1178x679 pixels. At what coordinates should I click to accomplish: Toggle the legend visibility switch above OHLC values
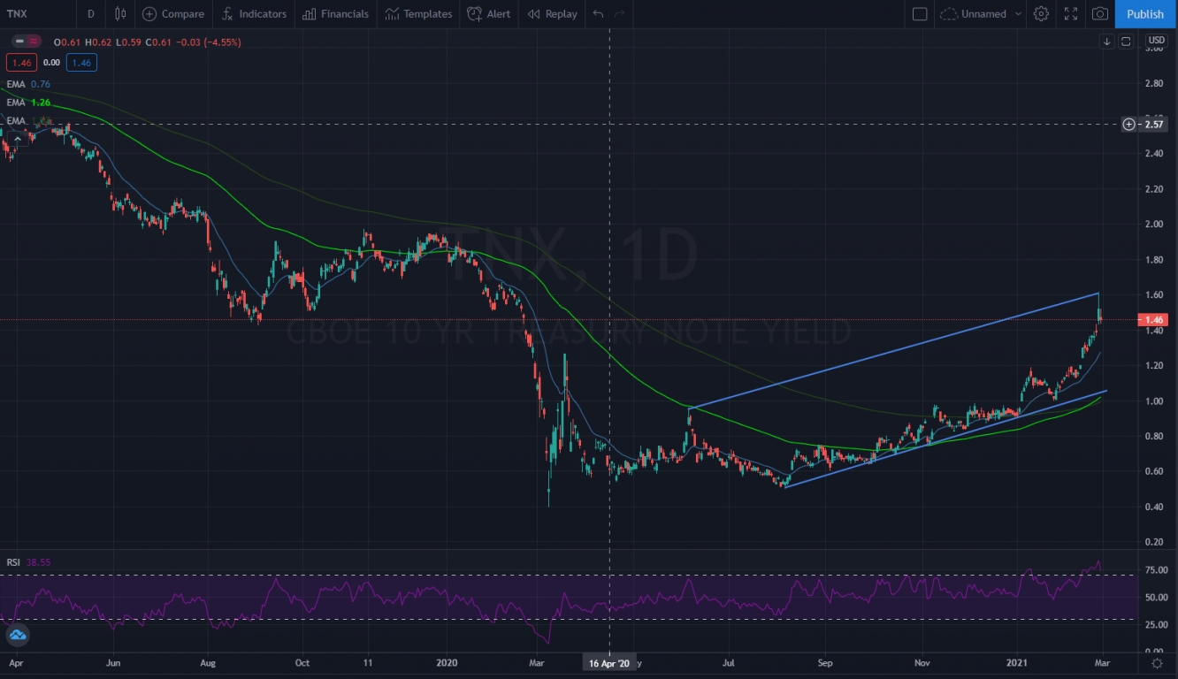(x=28, y=42)
